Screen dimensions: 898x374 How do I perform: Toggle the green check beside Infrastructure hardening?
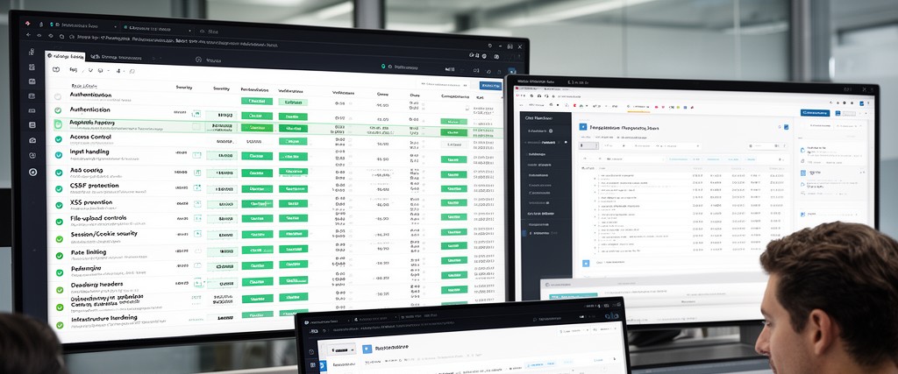[60, 325]
